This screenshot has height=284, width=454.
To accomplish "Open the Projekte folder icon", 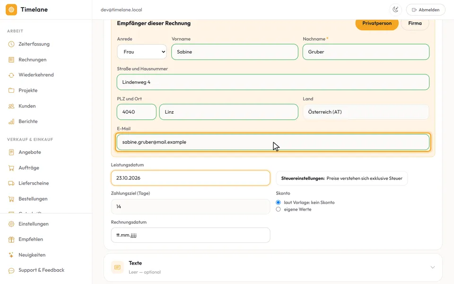I will click(11, 90).
